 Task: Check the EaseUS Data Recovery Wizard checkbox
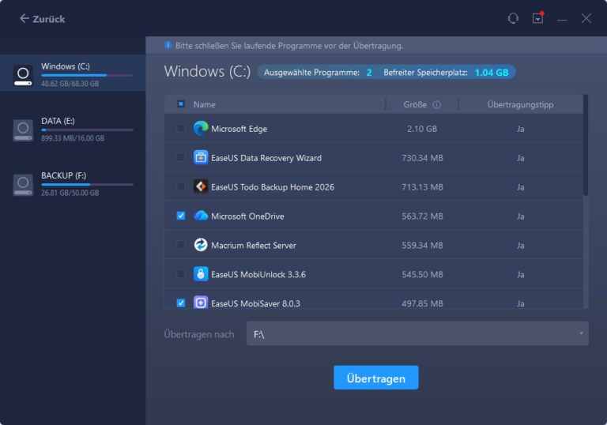coord(181,157)
